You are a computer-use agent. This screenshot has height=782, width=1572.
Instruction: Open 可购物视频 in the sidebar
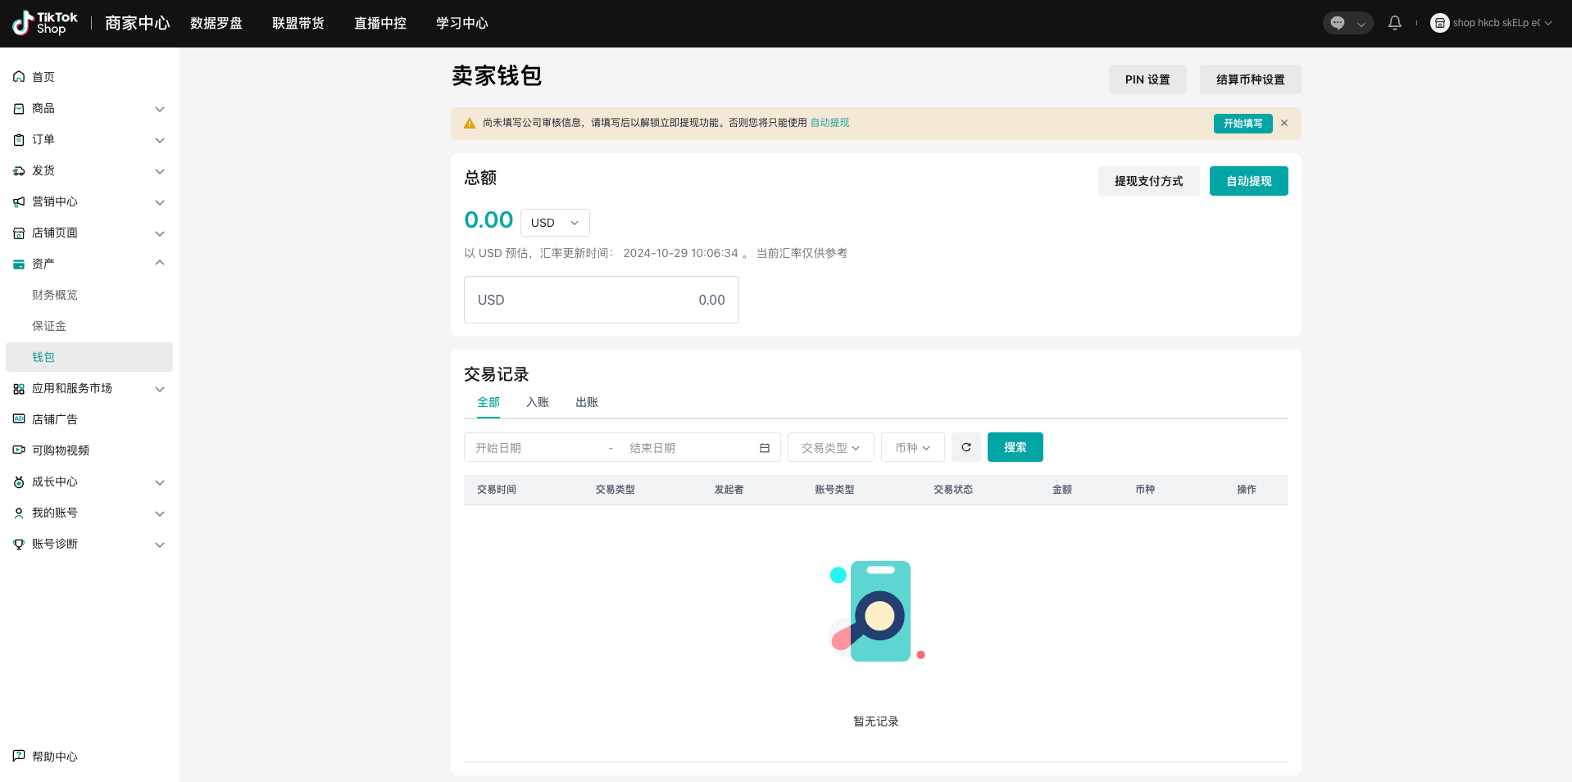61,450
